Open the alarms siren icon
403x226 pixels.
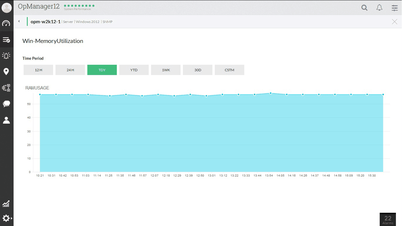pos(6,55)
